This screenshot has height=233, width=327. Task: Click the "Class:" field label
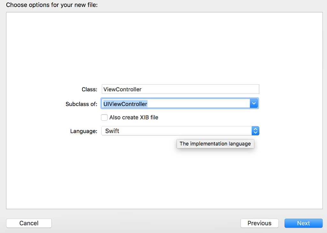[x=89, y=89]
